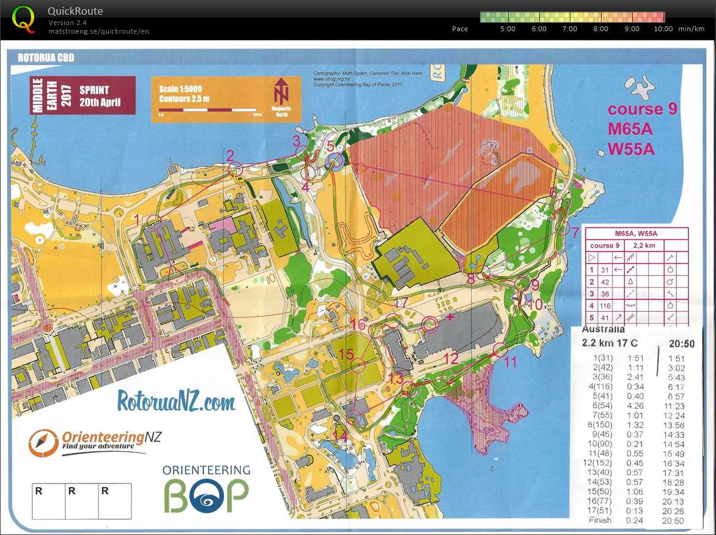Click the Orienteering BOP logo
The height and width of the screenshot is (535, 716).
[206, 490]
